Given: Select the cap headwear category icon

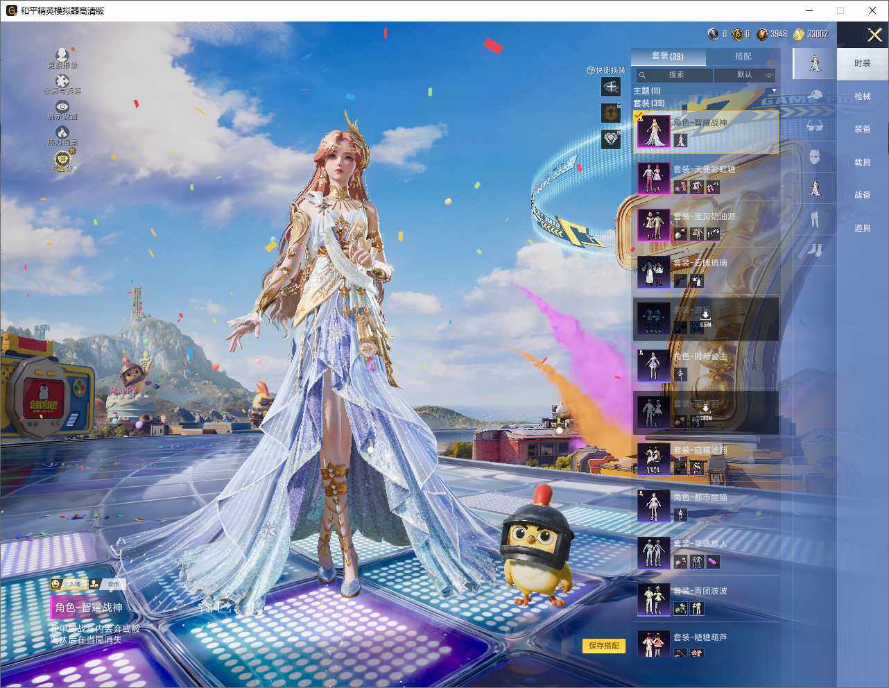Looking at the screenshot, I should pos(815,96).
